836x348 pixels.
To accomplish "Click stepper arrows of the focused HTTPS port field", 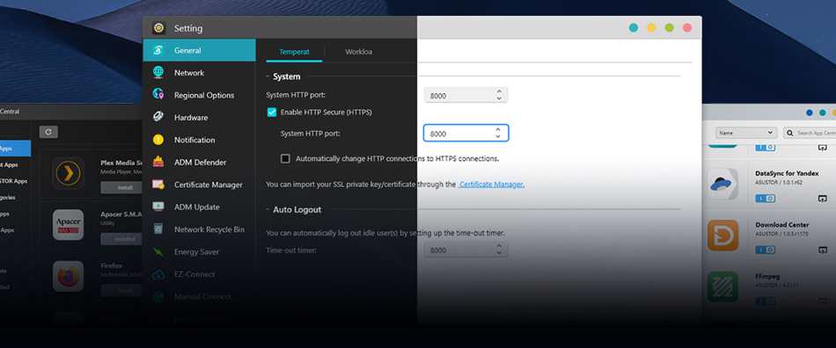I will [498, 133].
